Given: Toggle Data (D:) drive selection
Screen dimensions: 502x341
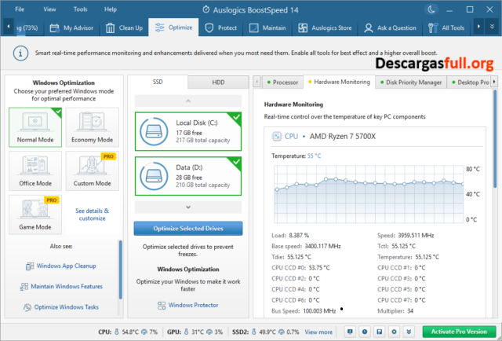Looking at the screenshot, I should click(188, 176).
